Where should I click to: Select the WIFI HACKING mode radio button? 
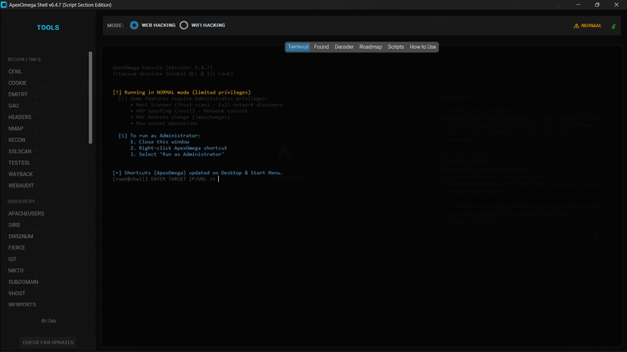pyautogui.click(x=183, y=25)
